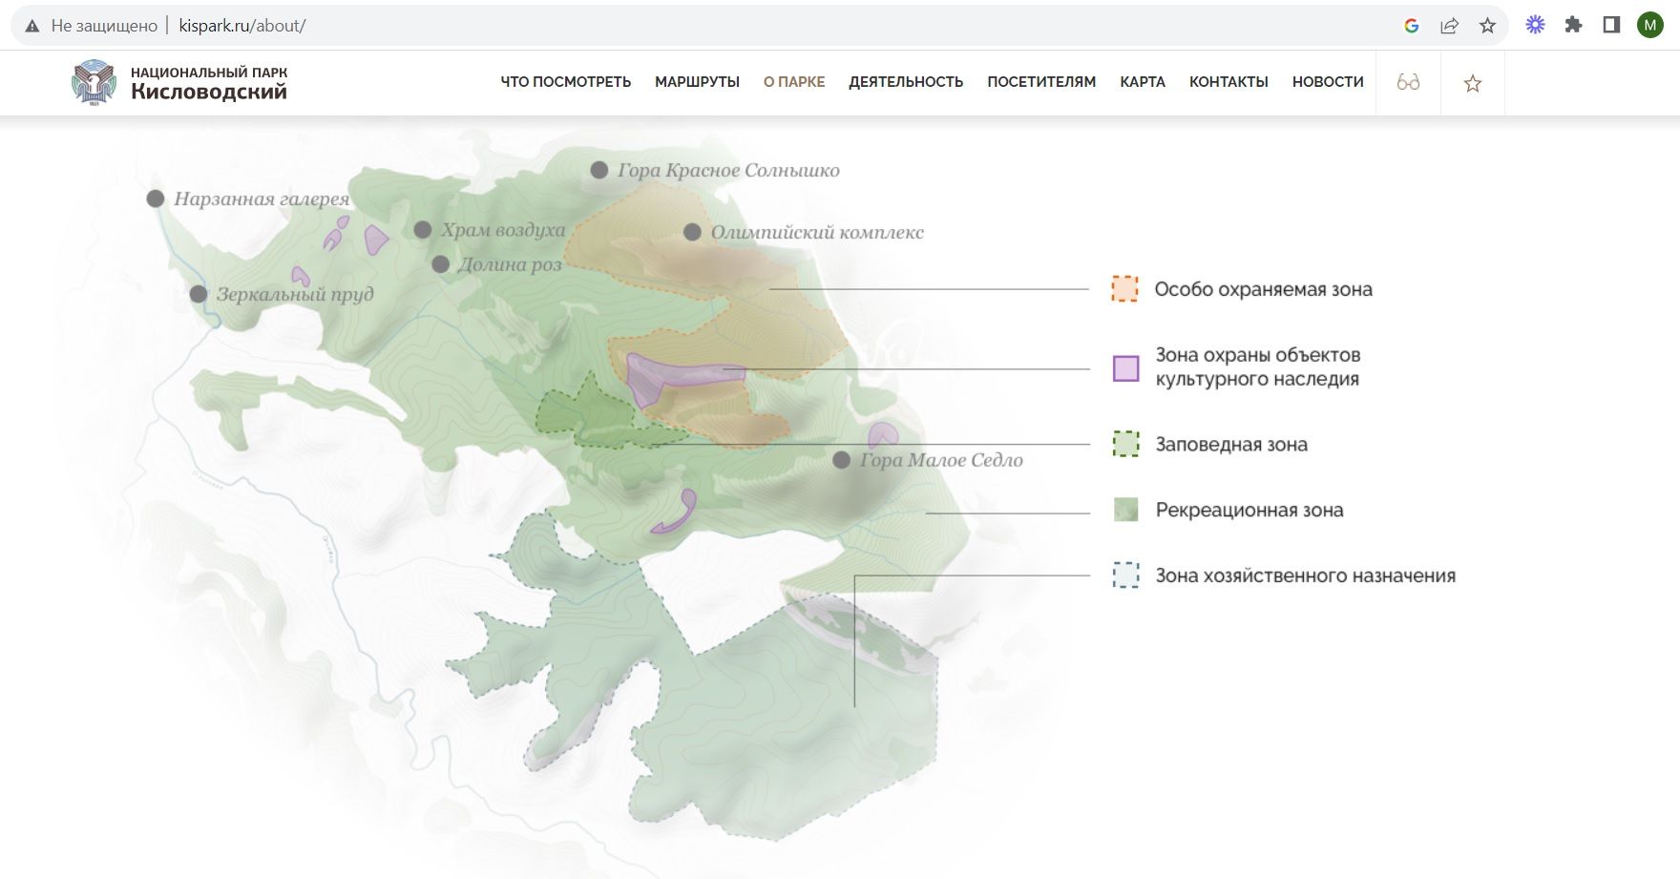Open the browser extensions puzzle icon

(x=1573, y=26)
